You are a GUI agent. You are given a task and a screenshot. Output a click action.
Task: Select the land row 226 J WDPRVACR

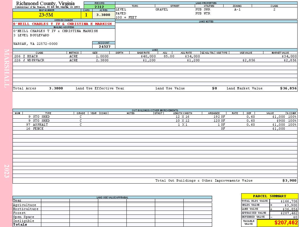tap(155, 60)
